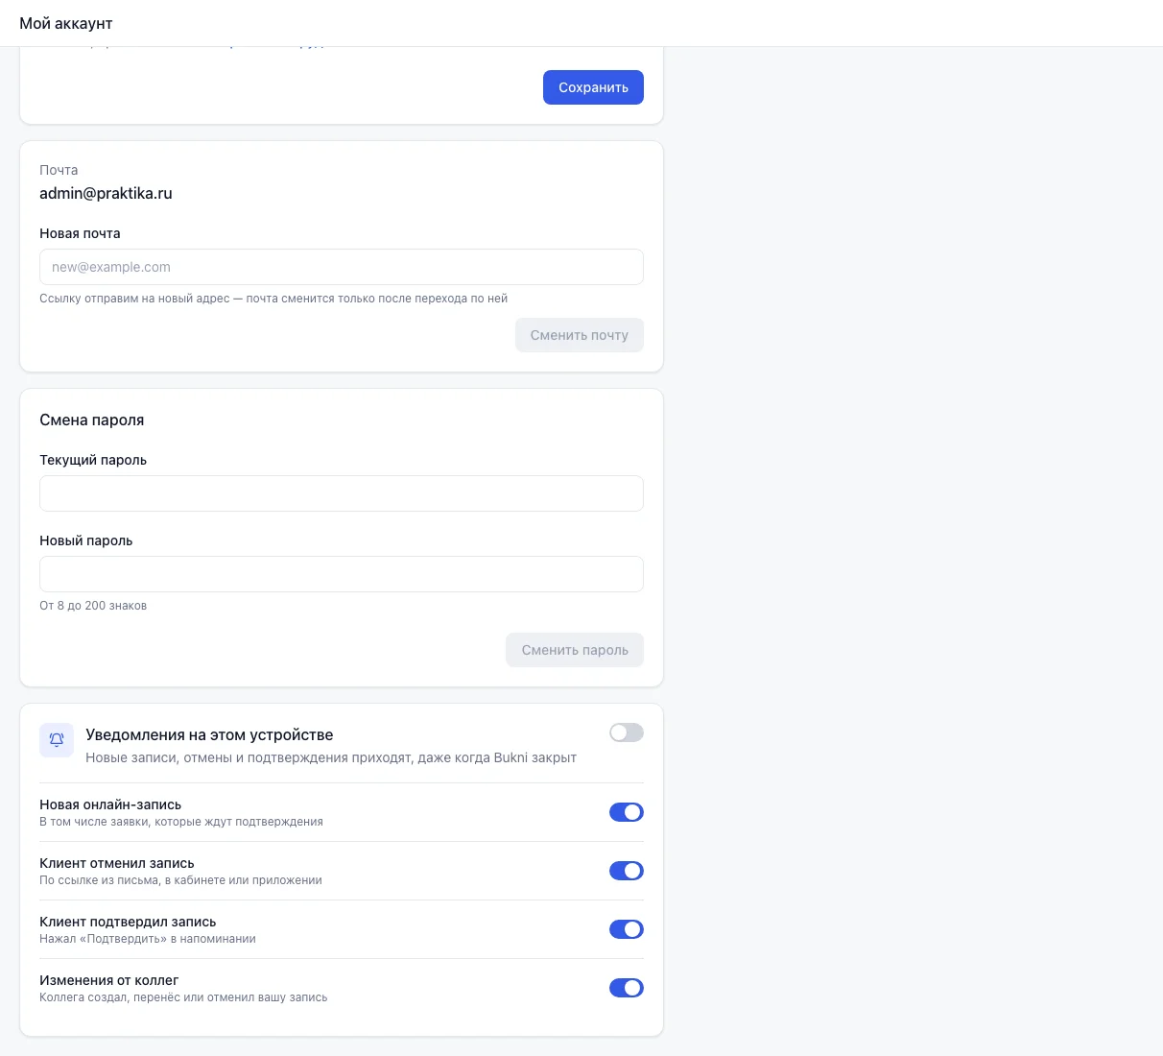Screen dimensions: 1163x1056
Task: Click the «Сменить почту» button
Action: point(580,335)
